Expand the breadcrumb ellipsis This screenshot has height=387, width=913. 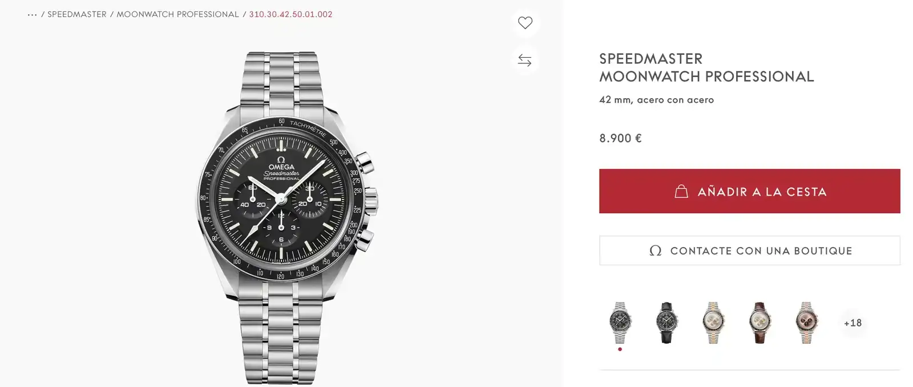(x=32, y=14)
